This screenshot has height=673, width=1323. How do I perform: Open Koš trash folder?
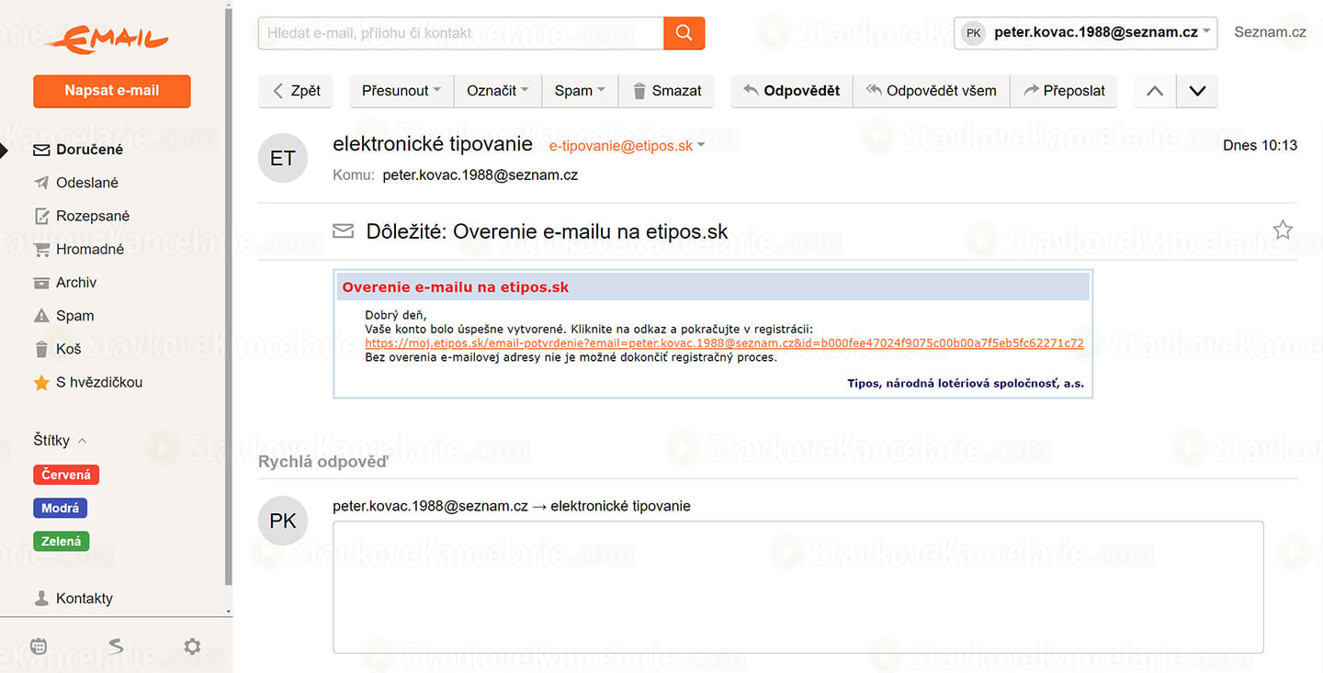coord(69,349)
